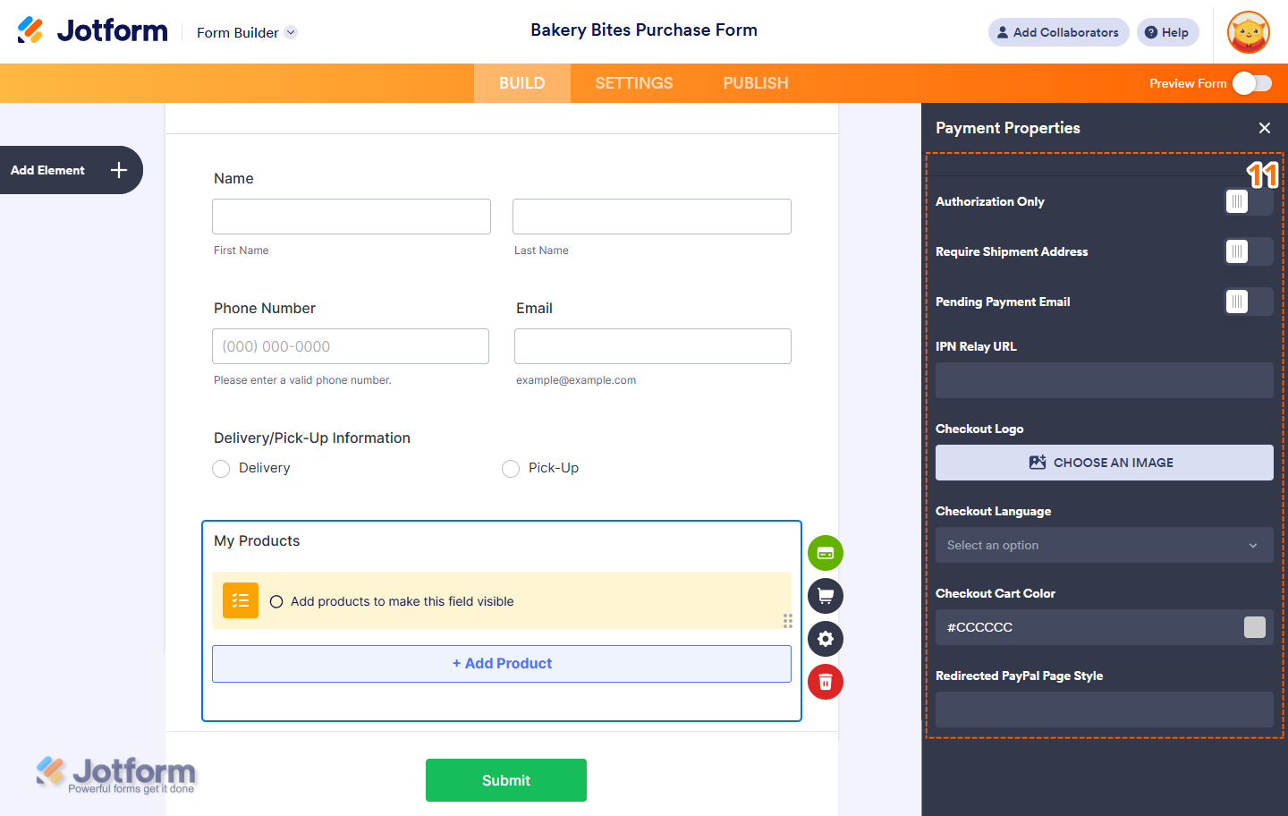
Task: Switch to the SETTINGS tab
Action: [x=633, y=82]
